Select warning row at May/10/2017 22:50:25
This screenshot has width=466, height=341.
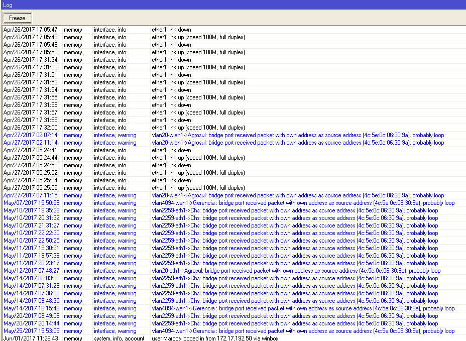click(234, 241)
